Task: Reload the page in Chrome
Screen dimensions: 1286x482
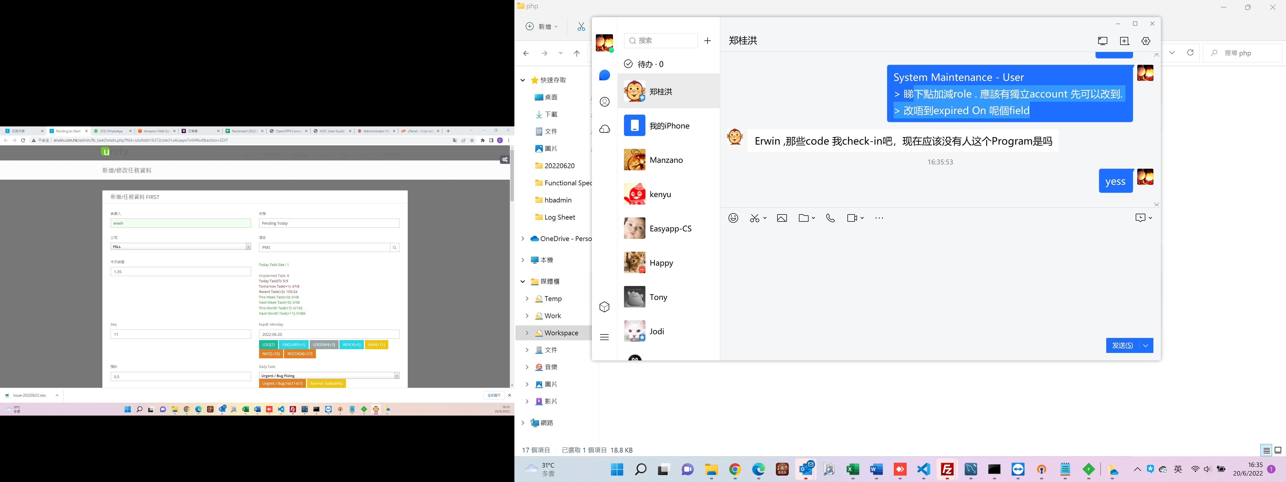Action: click(x=23, y=140)
